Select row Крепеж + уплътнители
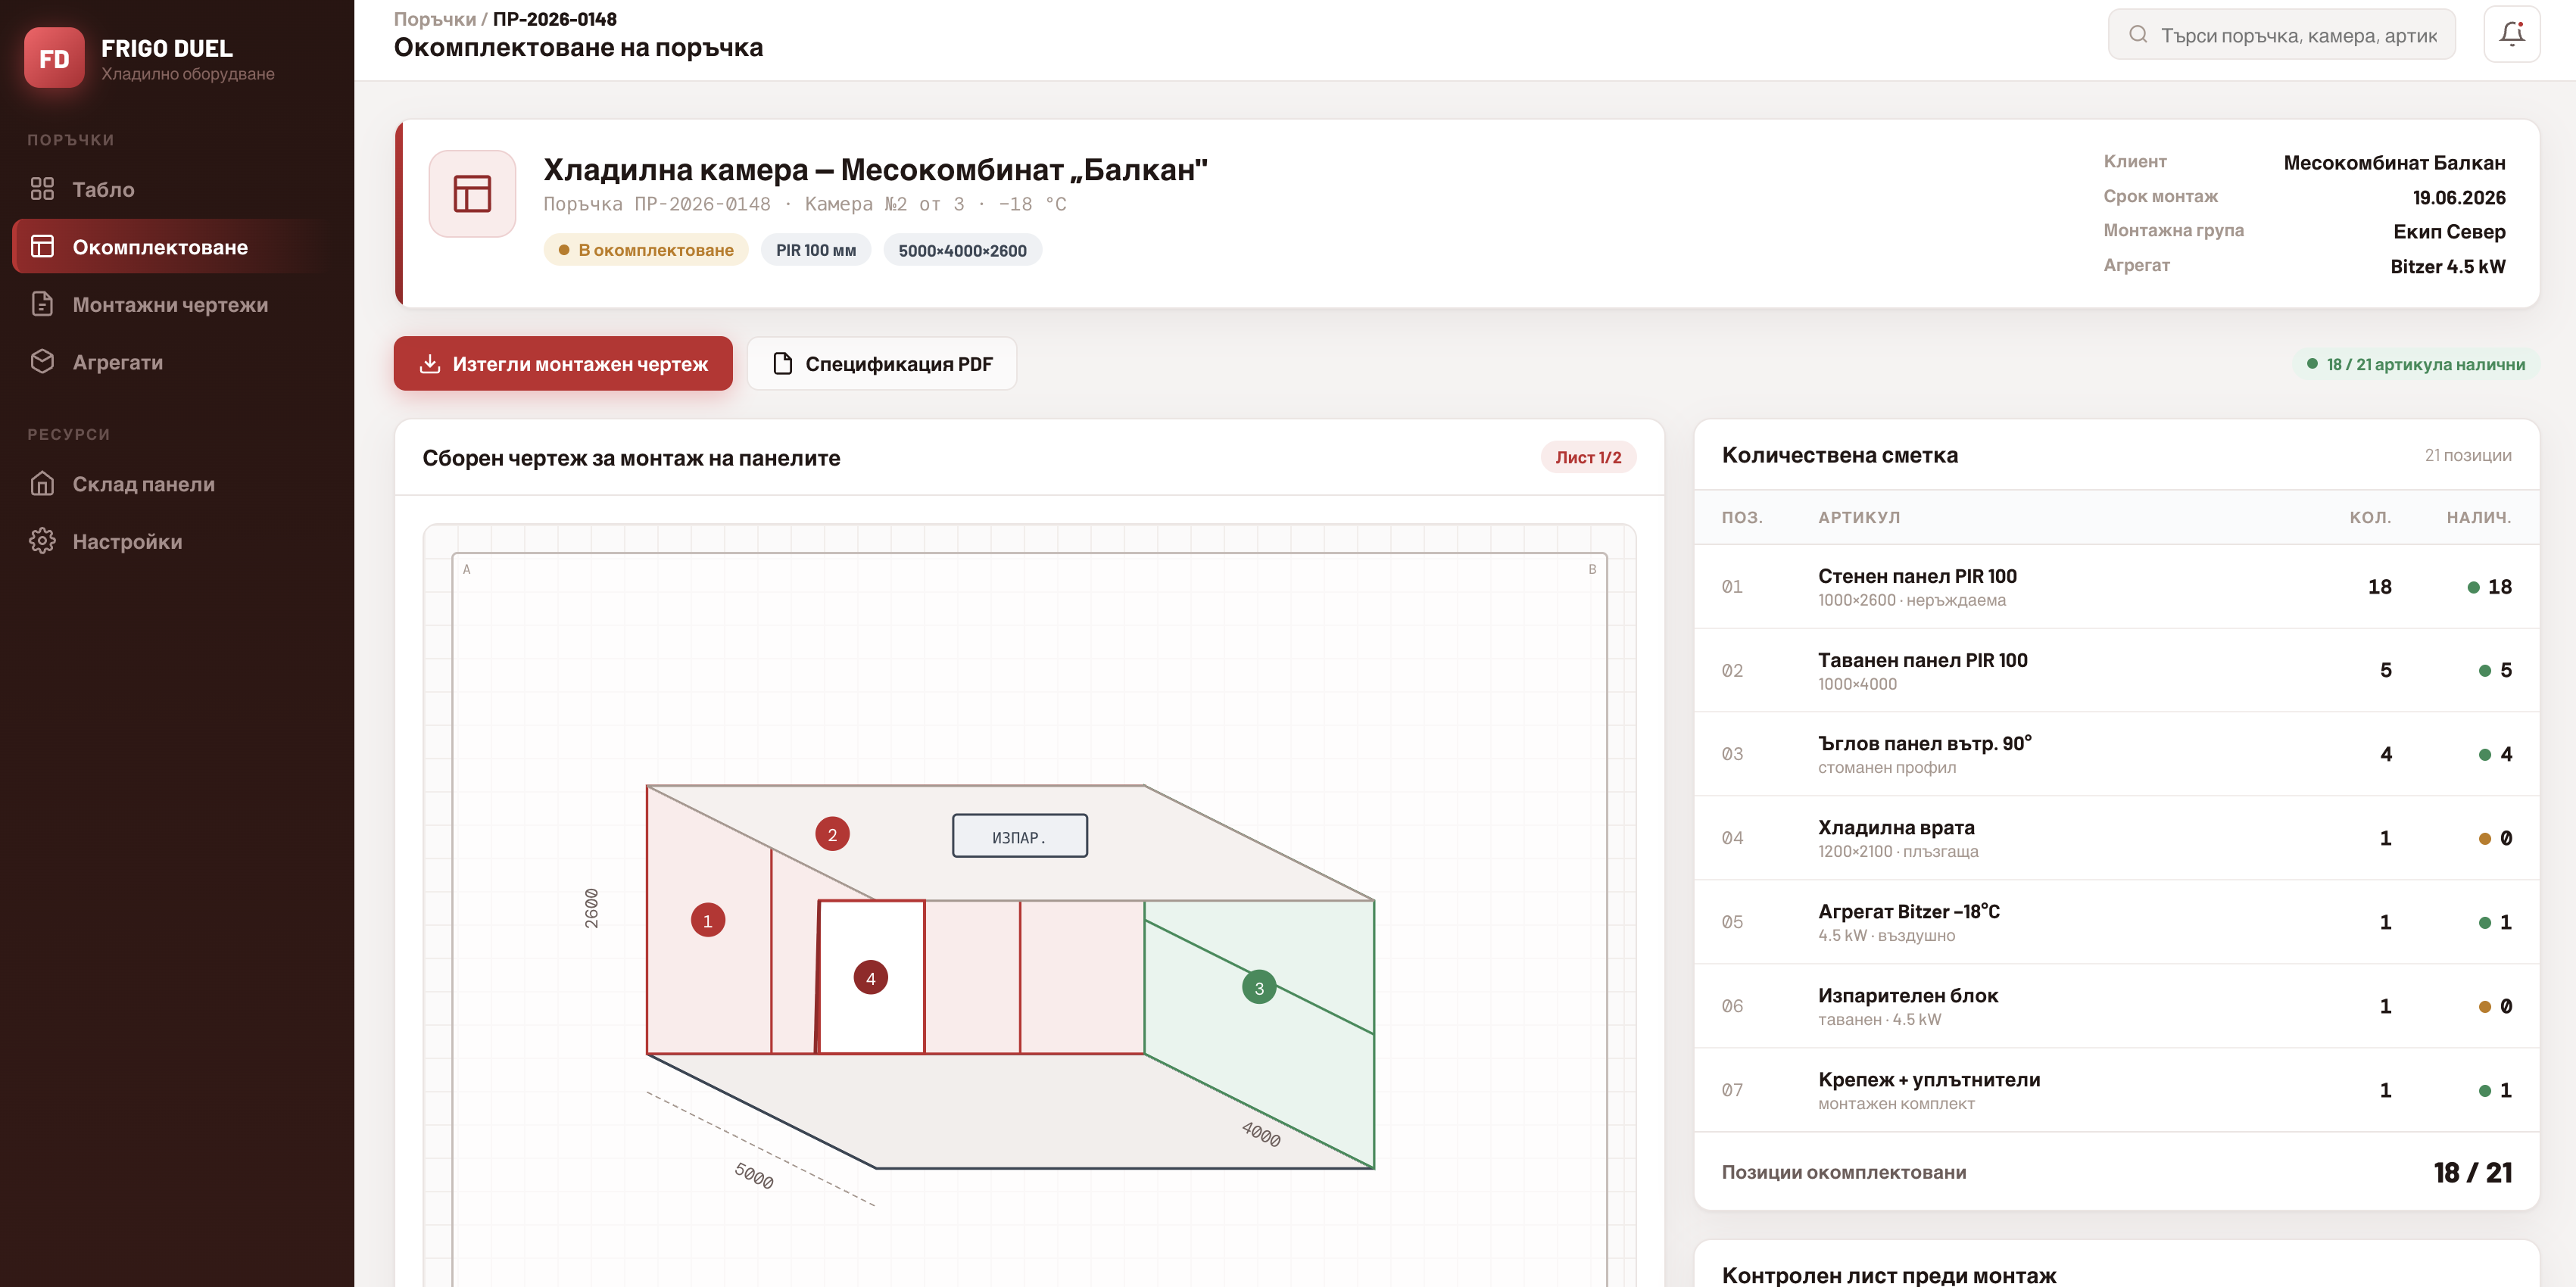This screenshot has height=1287, width=2576. point(2116,1090)
